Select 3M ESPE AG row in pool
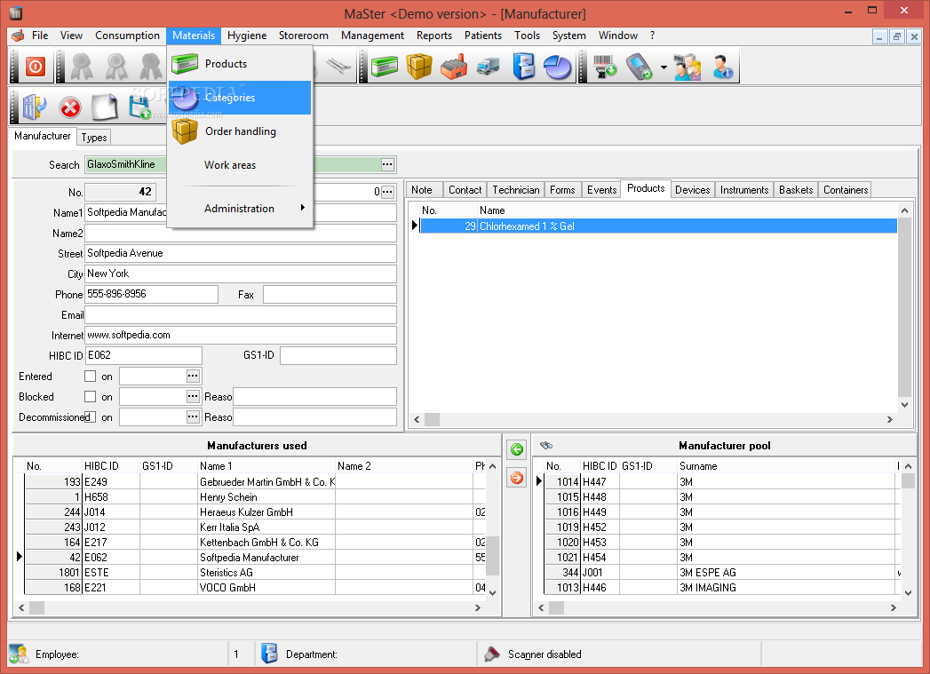 [x=720, y=572]
